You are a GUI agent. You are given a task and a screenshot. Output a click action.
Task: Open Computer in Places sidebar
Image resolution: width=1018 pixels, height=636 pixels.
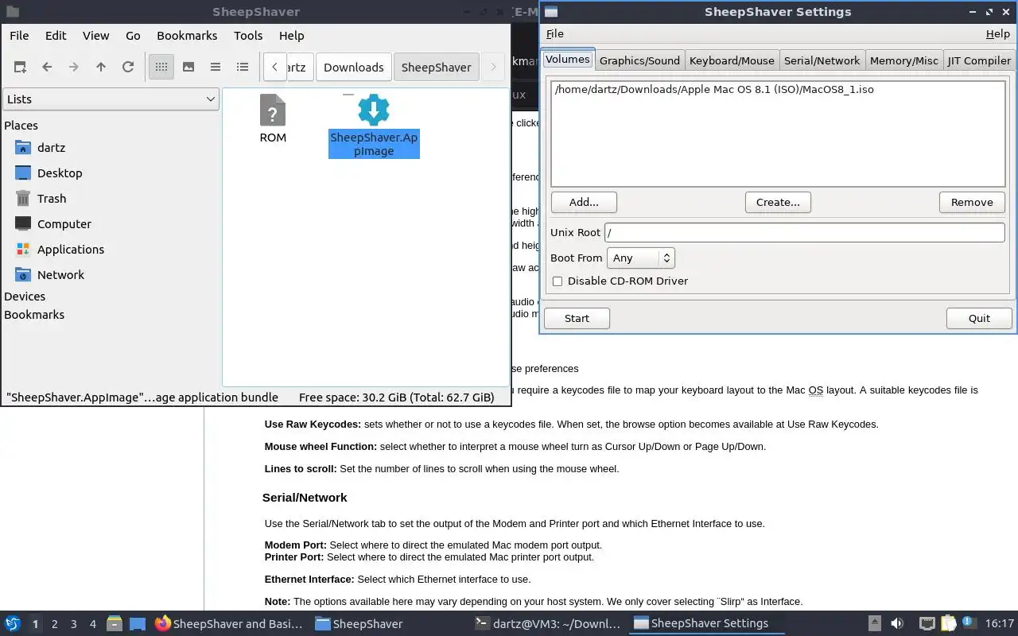[64, 224]
